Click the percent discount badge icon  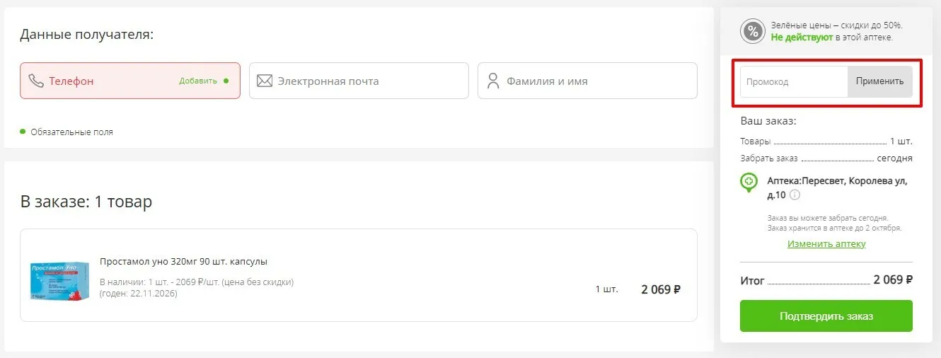pos(753,31)
